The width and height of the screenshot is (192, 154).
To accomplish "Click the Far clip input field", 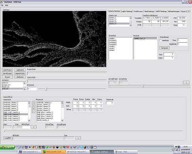I will click(x=182, y=21).
